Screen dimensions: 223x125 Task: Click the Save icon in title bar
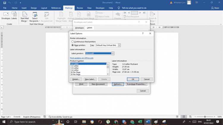coord(5,3)
